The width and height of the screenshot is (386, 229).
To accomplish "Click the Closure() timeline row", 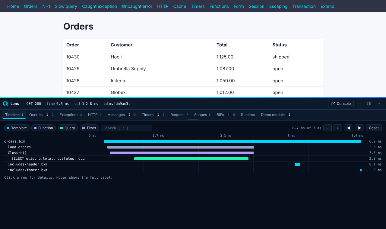I will click(193, 153).
